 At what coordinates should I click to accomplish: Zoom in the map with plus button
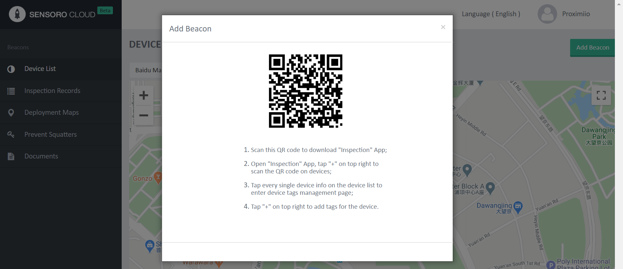coord(144,95)
